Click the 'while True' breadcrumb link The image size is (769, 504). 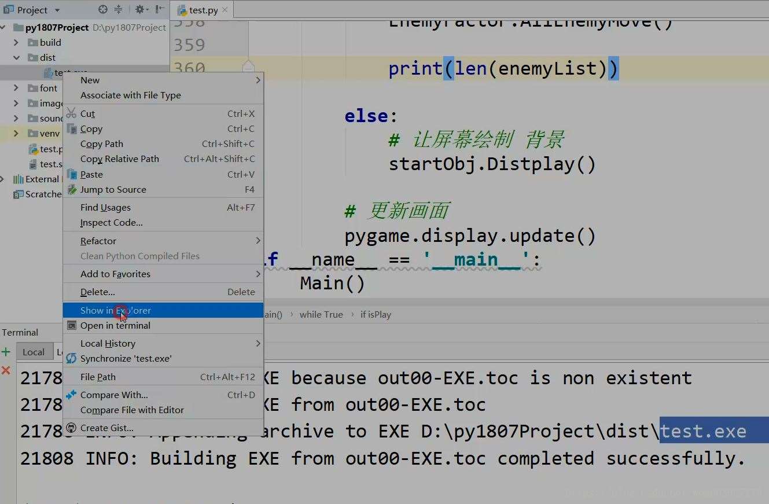[321, 314]
